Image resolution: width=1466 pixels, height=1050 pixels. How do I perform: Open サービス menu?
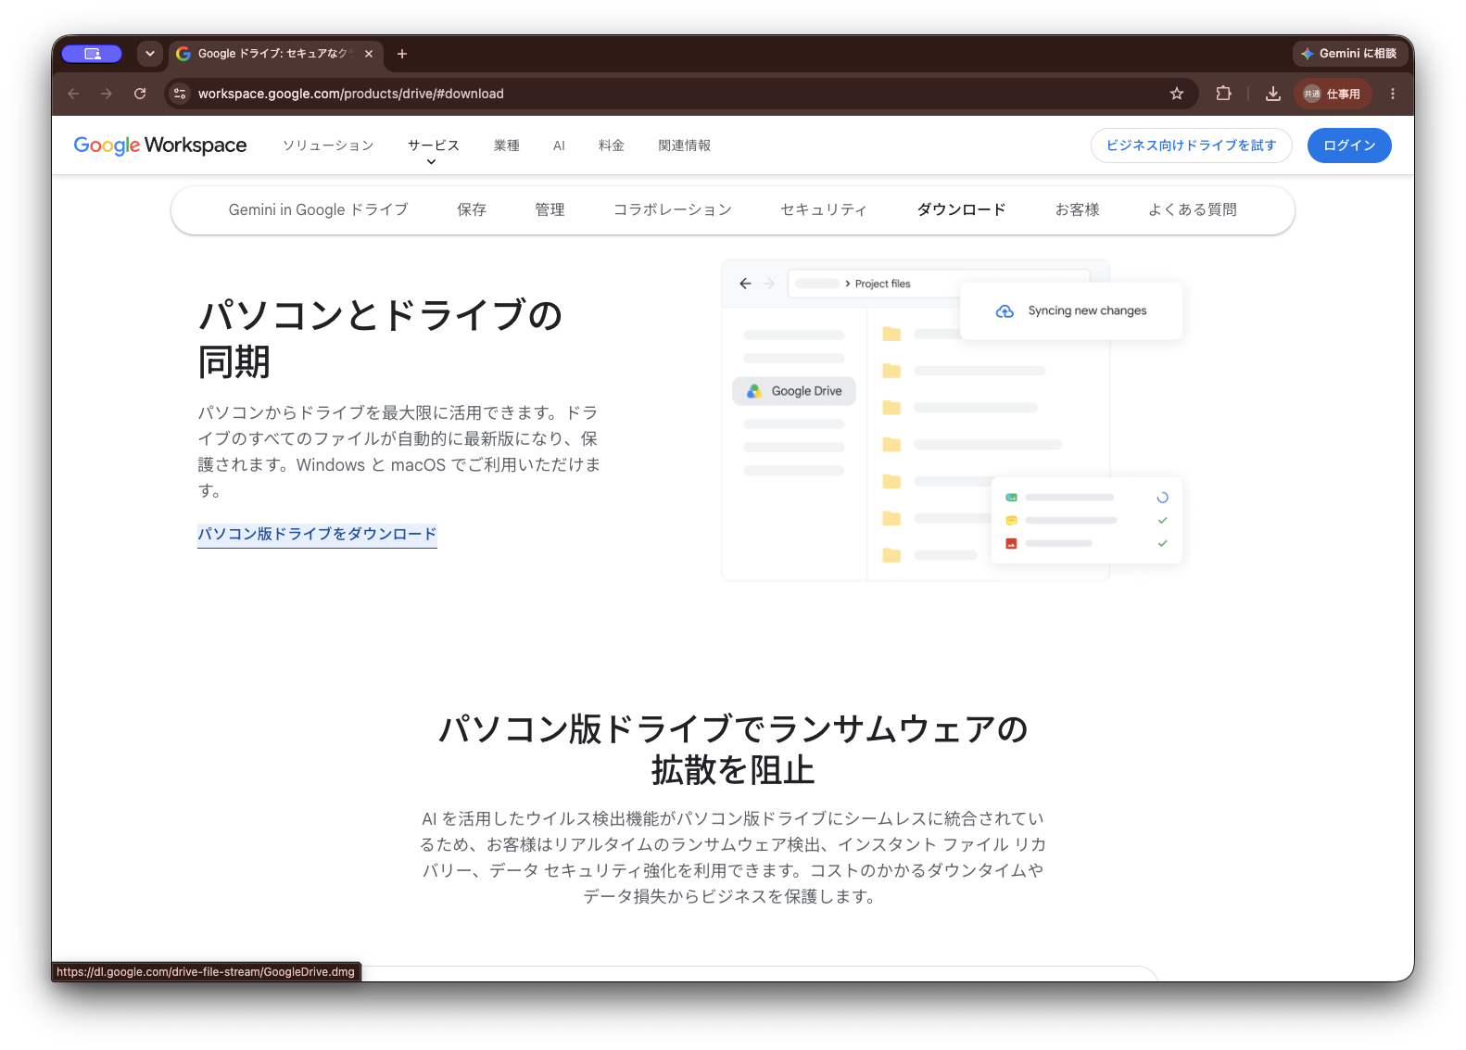click(x=434, y=145)
